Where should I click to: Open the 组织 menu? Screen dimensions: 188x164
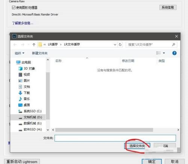(x=20, y=53)
